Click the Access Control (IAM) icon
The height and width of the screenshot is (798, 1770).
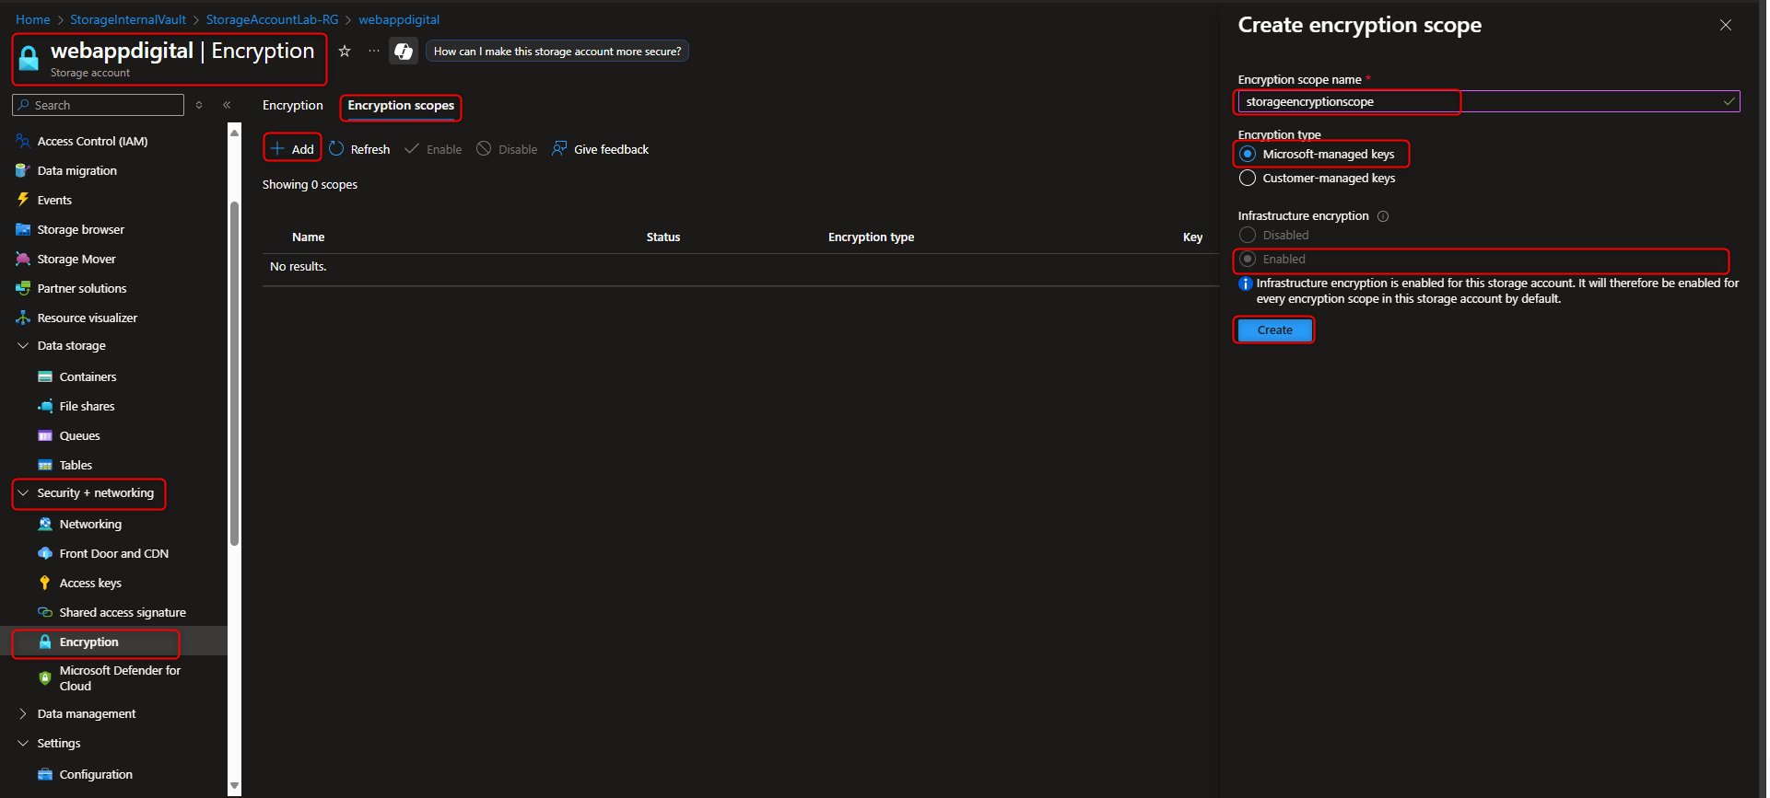coord(23,141)
